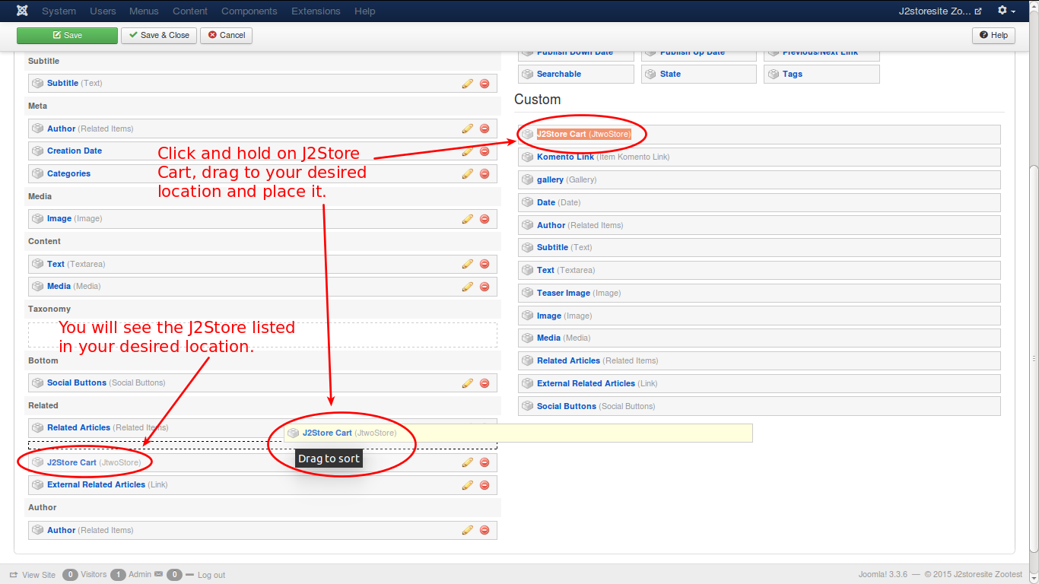1039x584 pixels.
Task: Click Teaser Image custom element
Action: pyautogui.click(x=759, y=293)
